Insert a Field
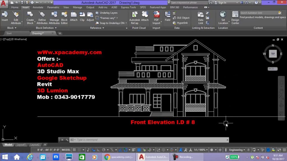 [x=168, y=16]
